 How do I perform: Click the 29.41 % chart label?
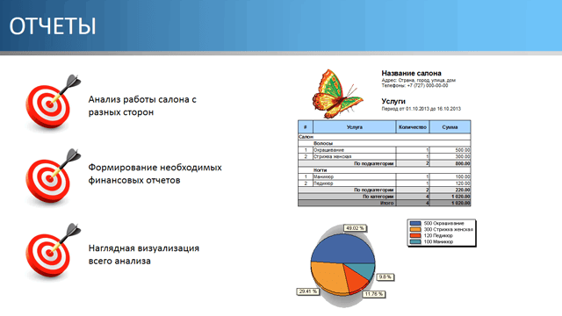(x=307, y=291)
